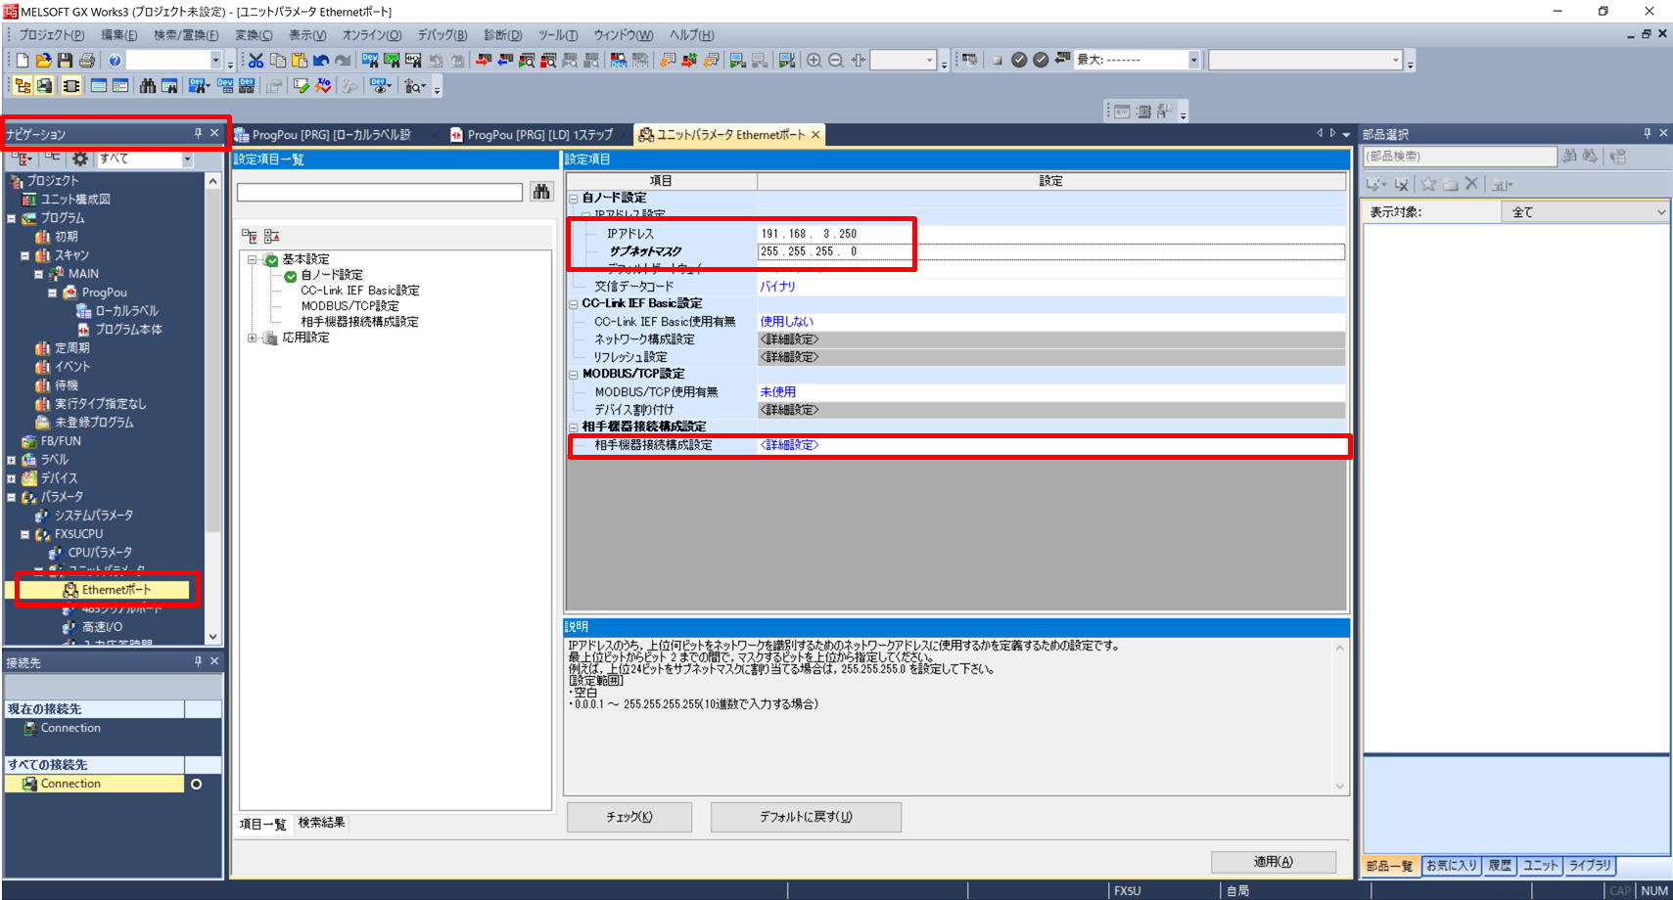The width and height of the screenshot is (1673, 900).
Task: Open すべて filter dropdown in Navigation
Action: coord(187,158)
